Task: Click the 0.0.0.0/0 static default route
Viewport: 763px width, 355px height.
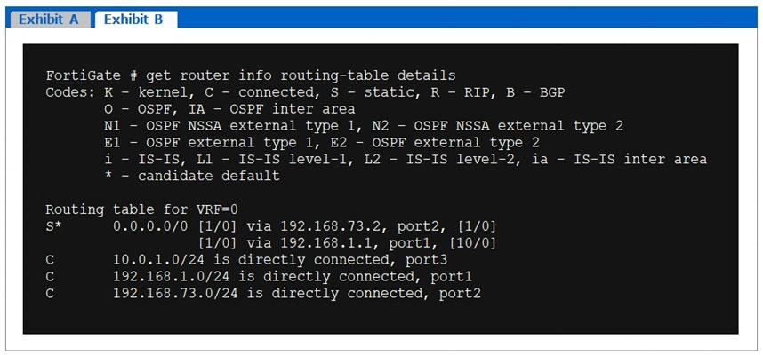Action: [147, 226]
